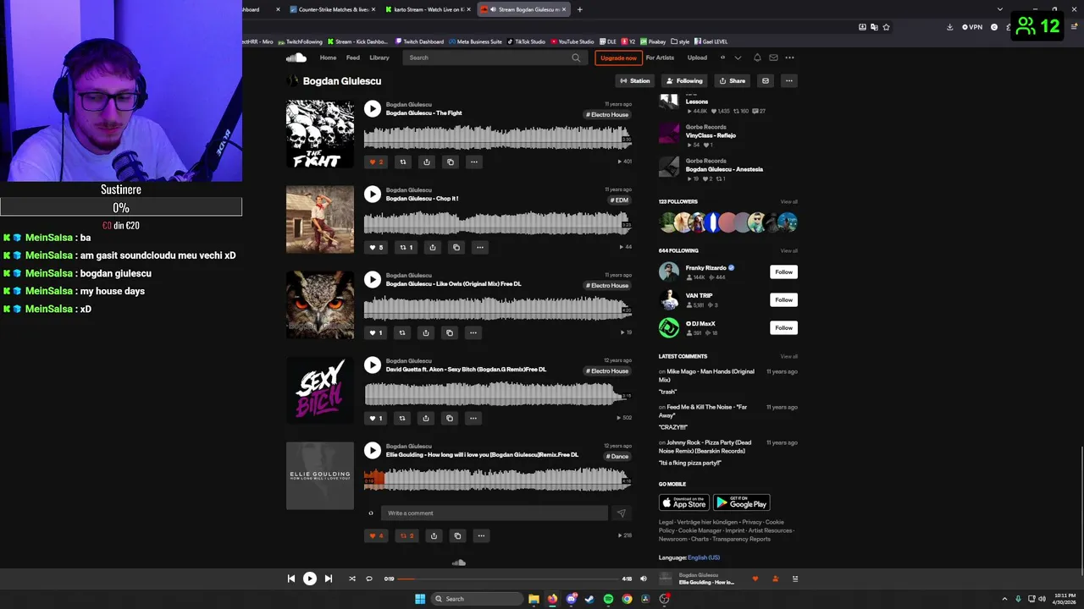Follow Franky Rizardo
The height and width of the screenshot is (609, 1084).
point(783,272)
